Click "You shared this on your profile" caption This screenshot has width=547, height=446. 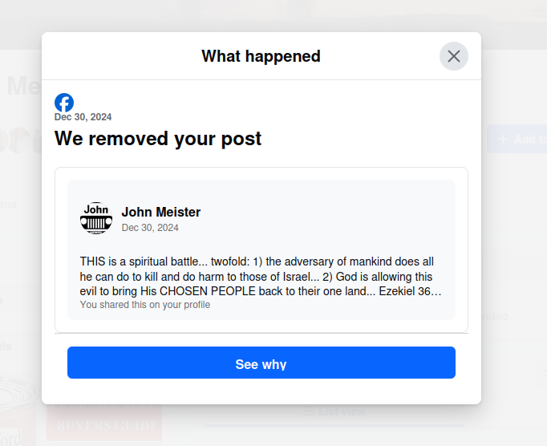point(145,305)
